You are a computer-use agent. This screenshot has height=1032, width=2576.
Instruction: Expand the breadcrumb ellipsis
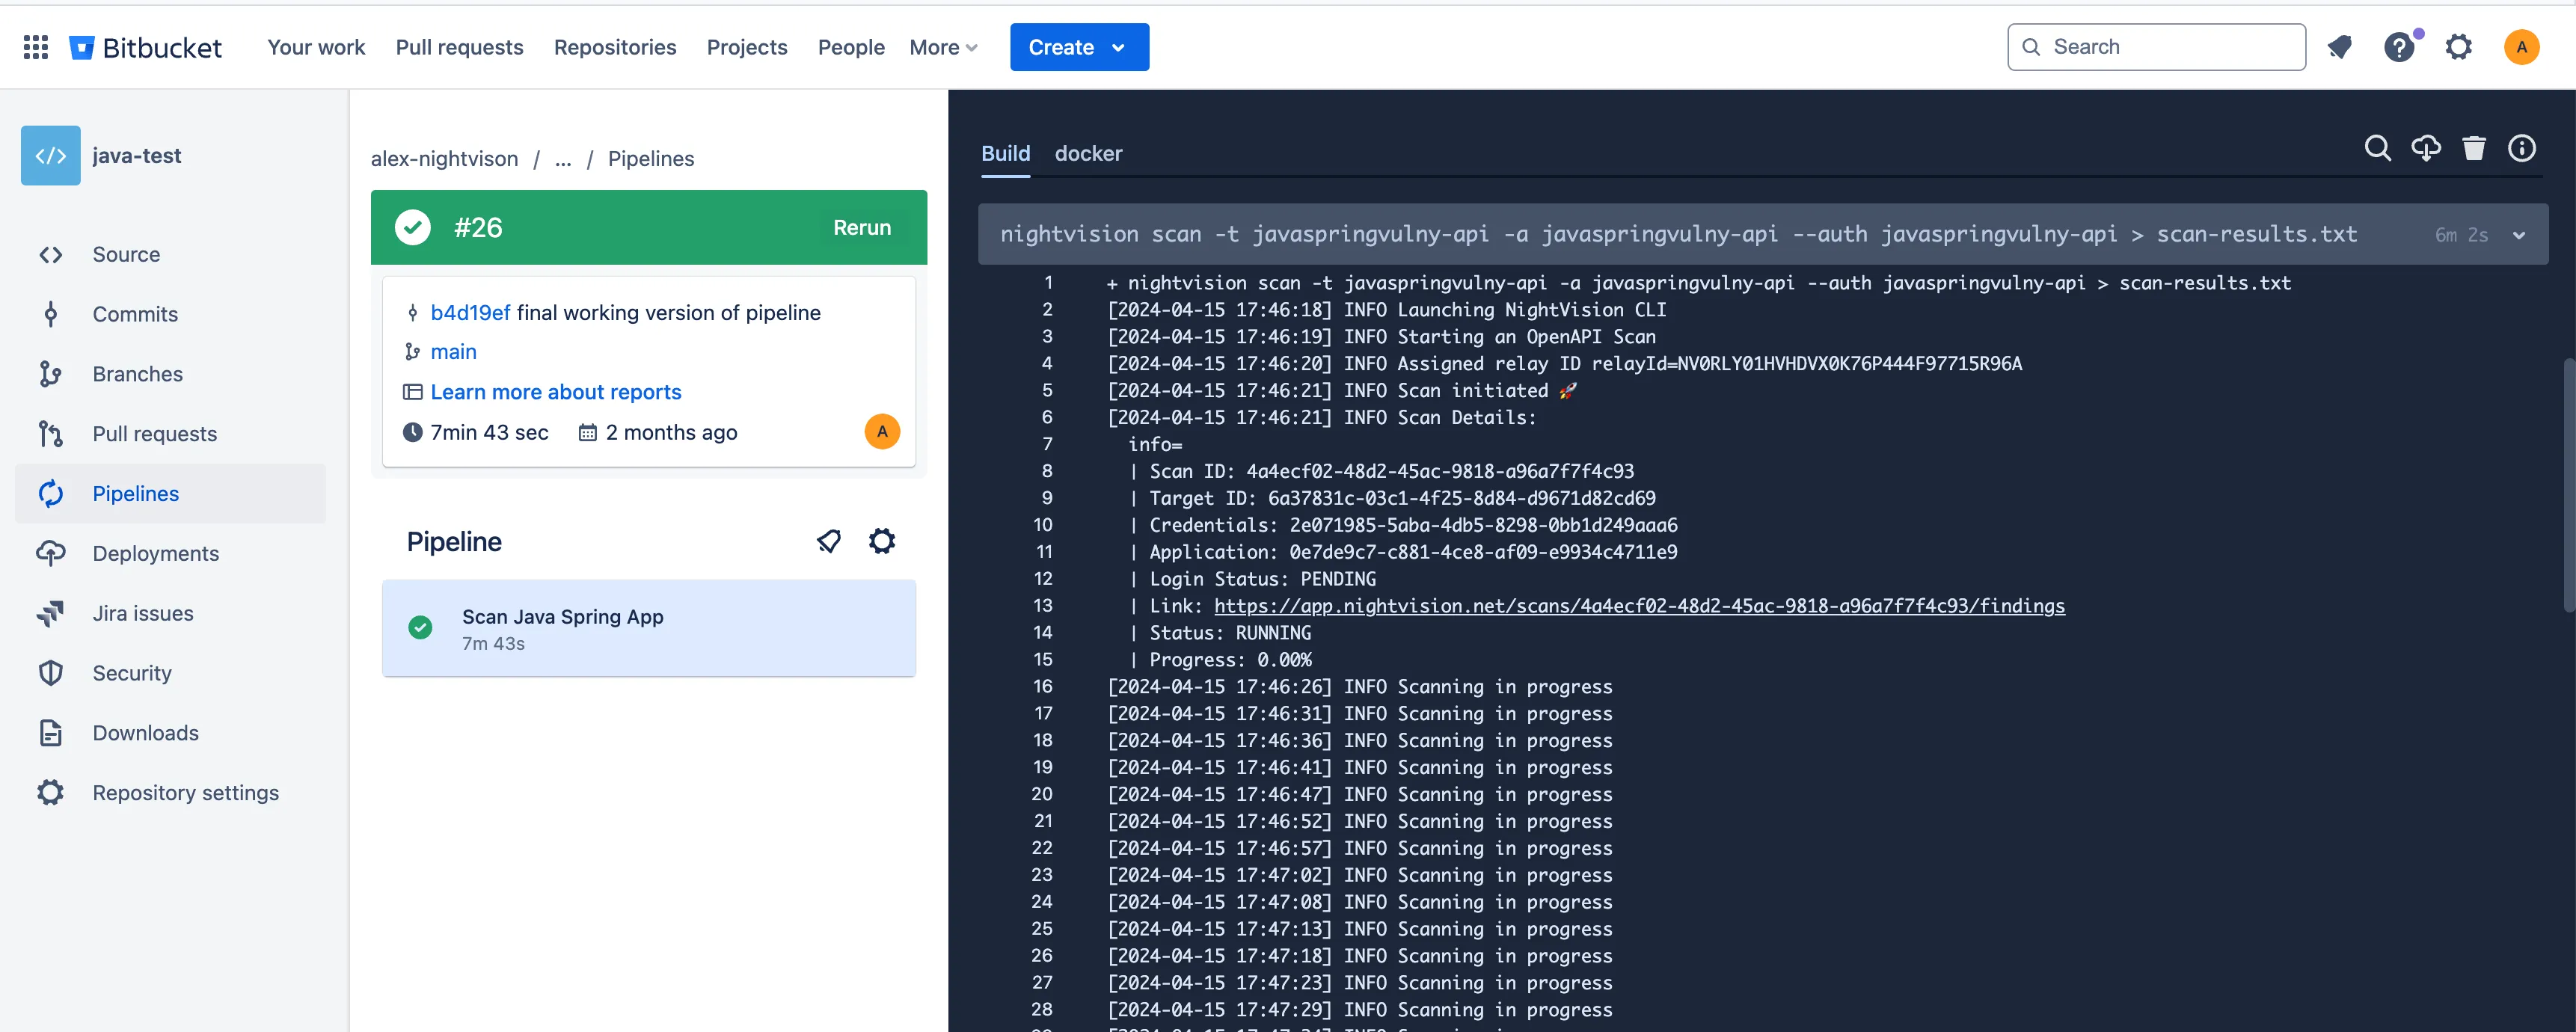563,159
